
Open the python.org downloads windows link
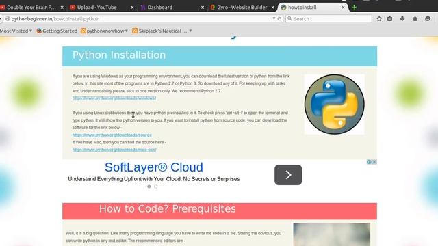[x=114, y=98]
